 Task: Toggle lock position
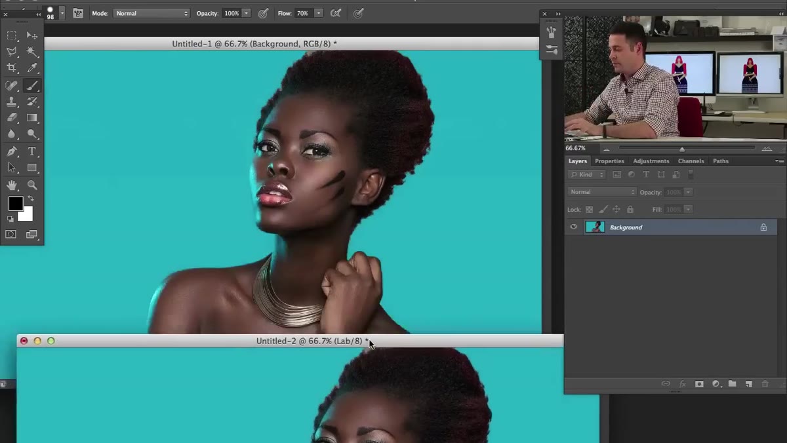tap(616, 210)
